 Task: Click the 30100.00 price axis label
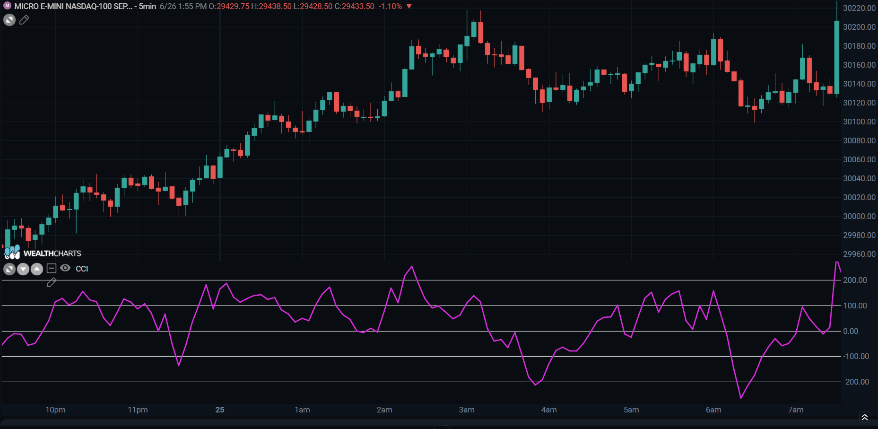point(859,122)
